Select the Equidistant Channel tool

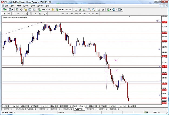tap(27, 14)
